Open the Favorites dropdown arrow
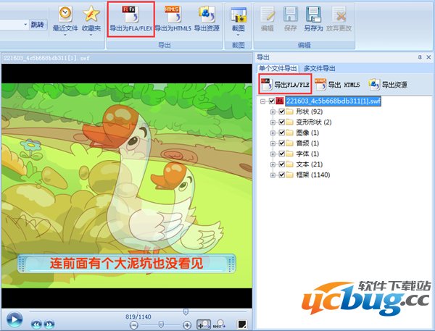Viewport: 435px width, 331px height. pyautogui.click(x=91, y=35)
